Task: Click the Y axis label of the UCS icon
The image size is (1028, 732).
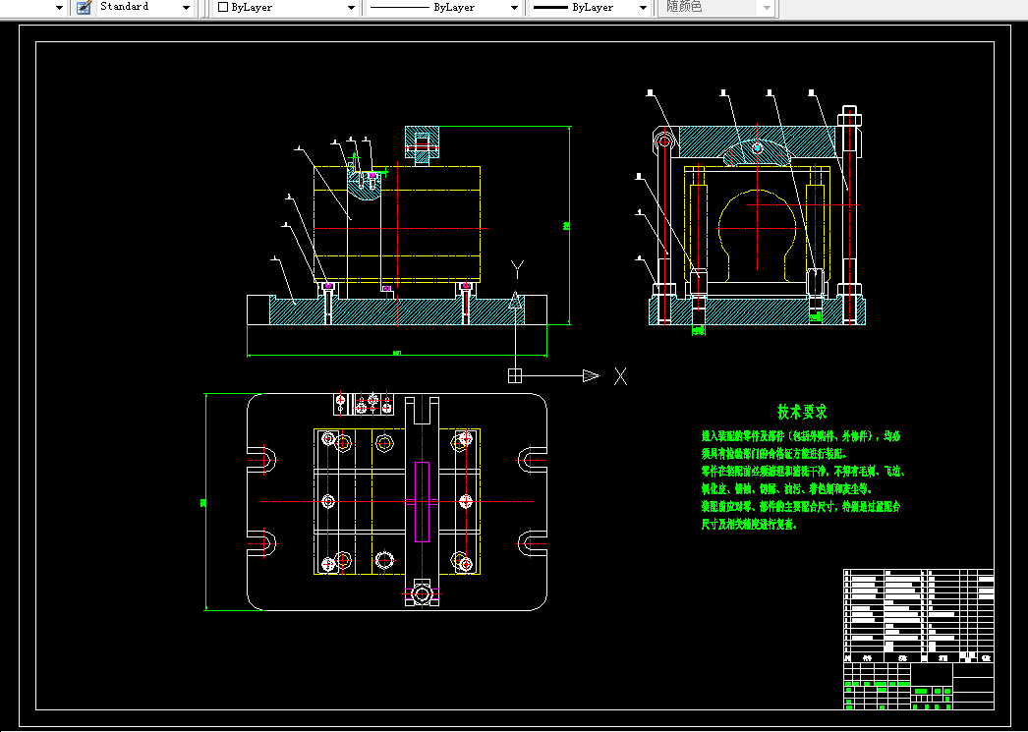Action: tap(517, 269)
